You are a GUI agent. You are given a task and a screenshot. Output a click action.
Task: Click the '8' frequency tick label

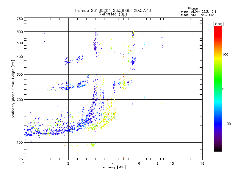pyautogui.click(x=158, y=163)
